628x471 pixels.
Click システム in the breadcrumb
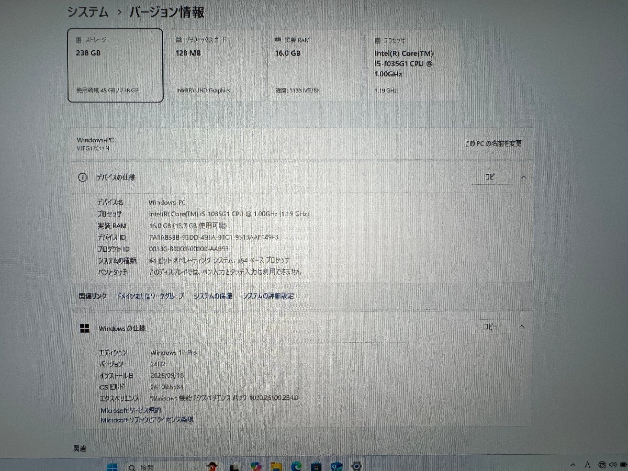(88, 12)
